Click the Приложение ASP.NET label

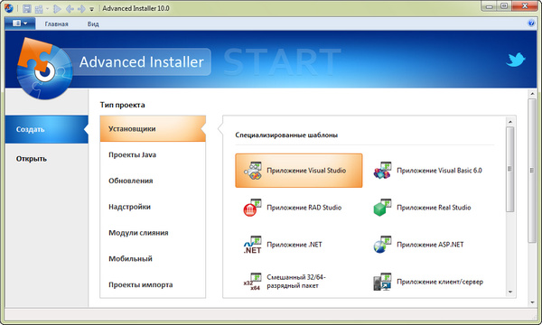coord(430,245)
